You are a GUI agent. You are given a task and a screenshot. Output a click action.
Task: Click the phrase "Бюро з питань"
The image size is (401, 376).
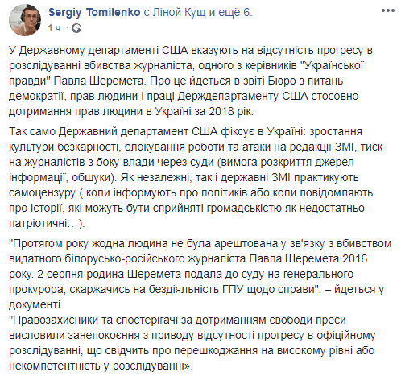[305, 81]
